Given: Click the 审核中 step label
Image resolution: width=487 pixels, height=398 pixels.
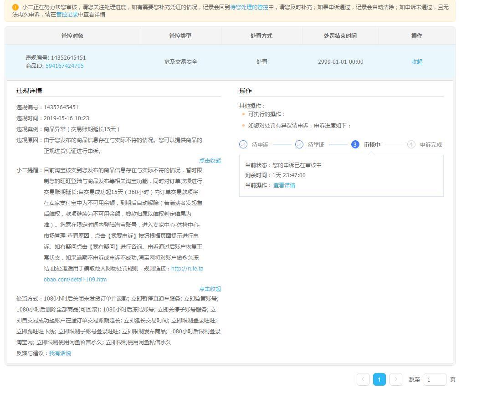Looking at the screenshot, I should coord(372,145).
